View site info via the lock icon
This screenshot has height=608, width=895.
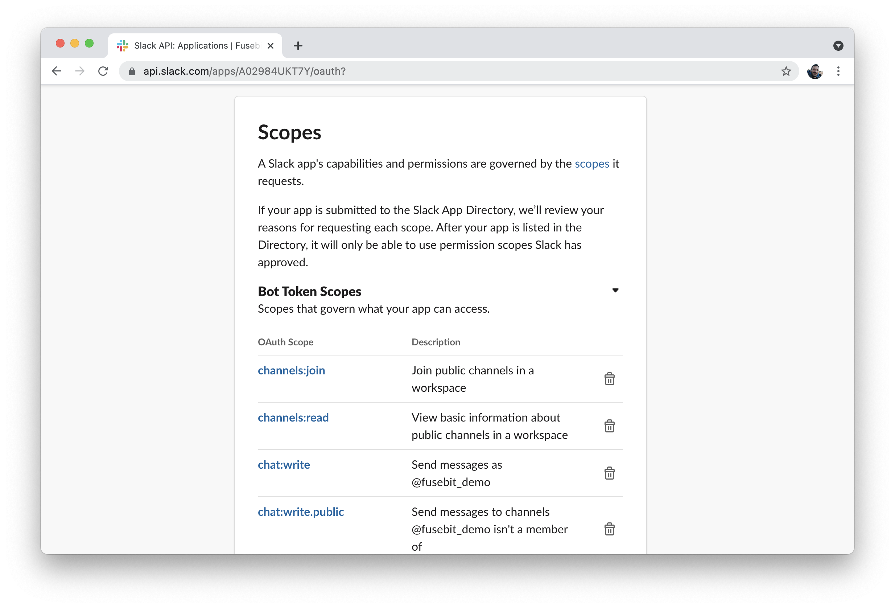tap(132, 71)
